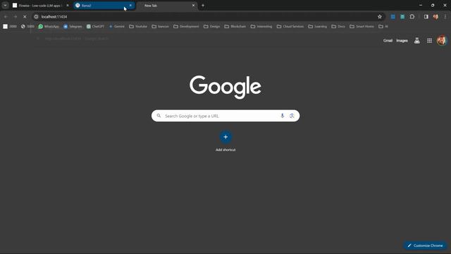451x254 pixels.
Task: Open the Chrome profile avatar in toolbar
Action: click(x=435, y=17)
